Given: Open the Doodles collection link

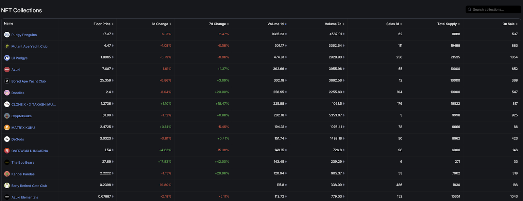Looking at the screenshot, I should click(18, 93).
